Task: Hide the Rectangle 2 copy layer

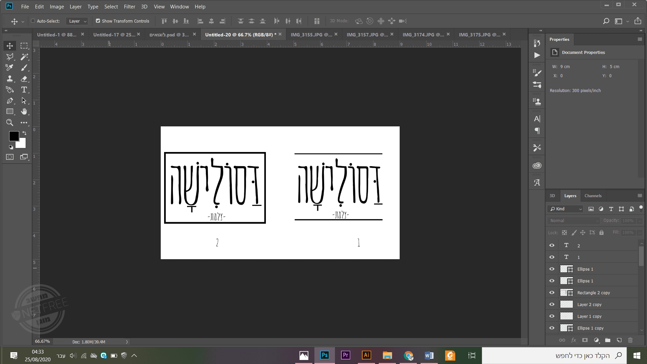Action: tap(552, 293)
